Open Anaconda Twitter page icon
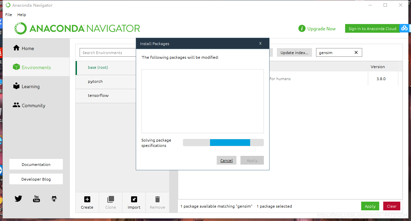The image size is (411, 221). [x=18, y=199]
